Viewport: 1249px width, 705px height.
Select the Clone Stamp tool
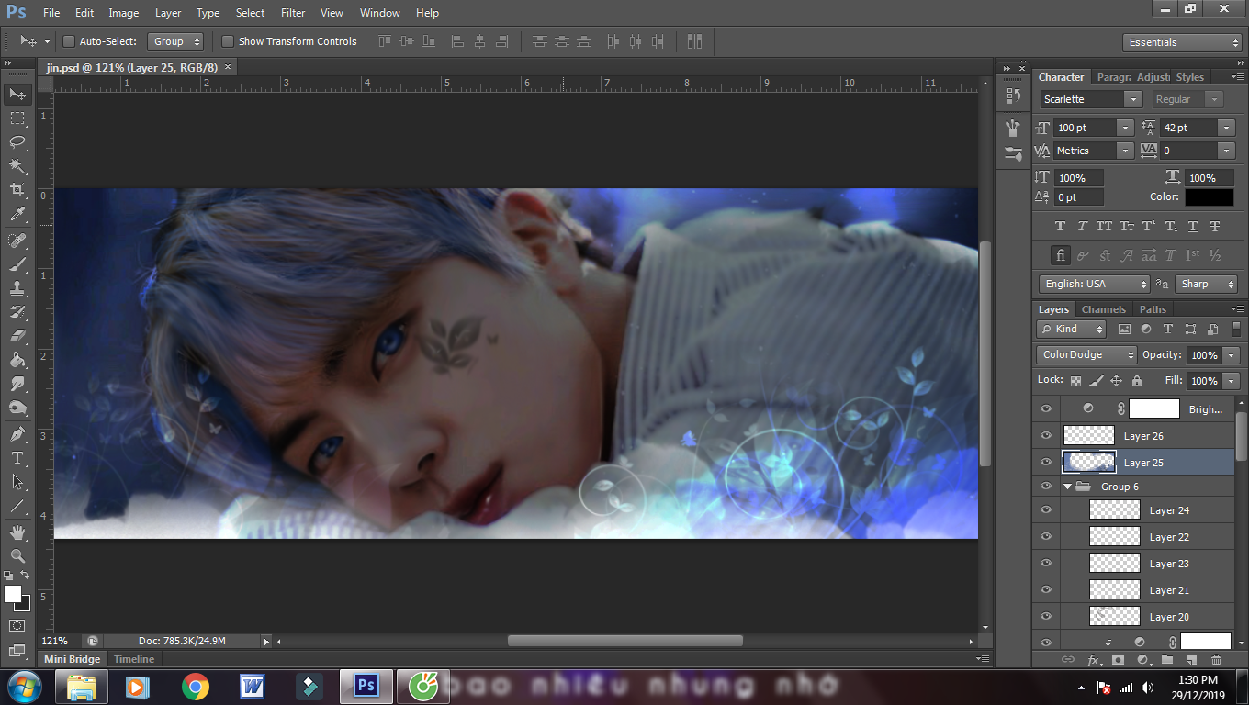coord(17,288)
